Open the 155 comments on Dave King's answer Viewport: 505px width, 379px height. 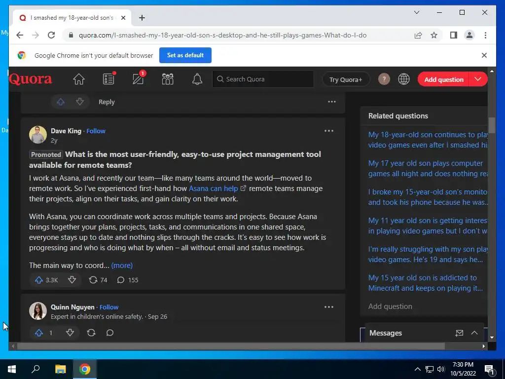pos(128,280)
